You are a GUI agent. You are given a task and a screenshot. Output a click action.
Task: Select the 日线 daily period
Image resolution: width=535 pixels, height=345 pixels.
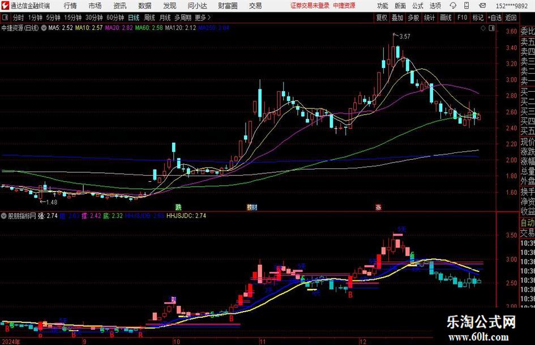(x=134, y=18)
